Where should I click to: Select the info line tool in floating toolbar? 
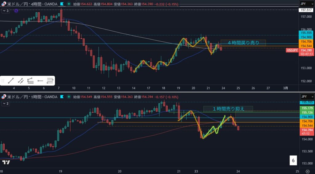(21, 81)
